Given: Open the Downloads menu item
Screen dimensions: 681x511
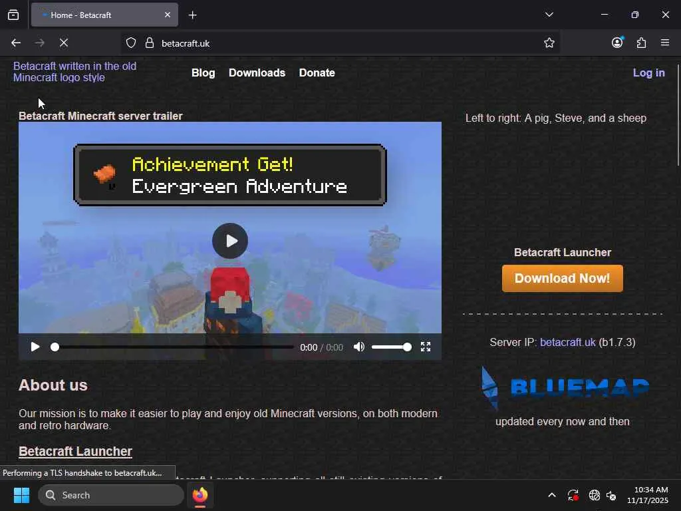Looking at the screenshot, I should point(257,73).
